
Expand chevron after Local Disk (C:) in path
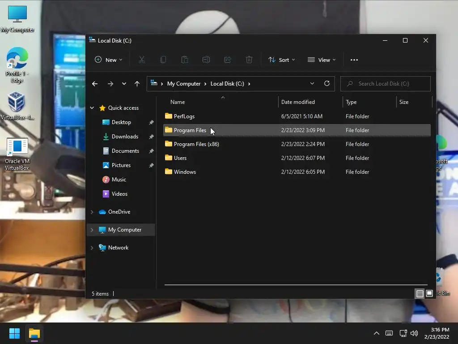(249, 84)
